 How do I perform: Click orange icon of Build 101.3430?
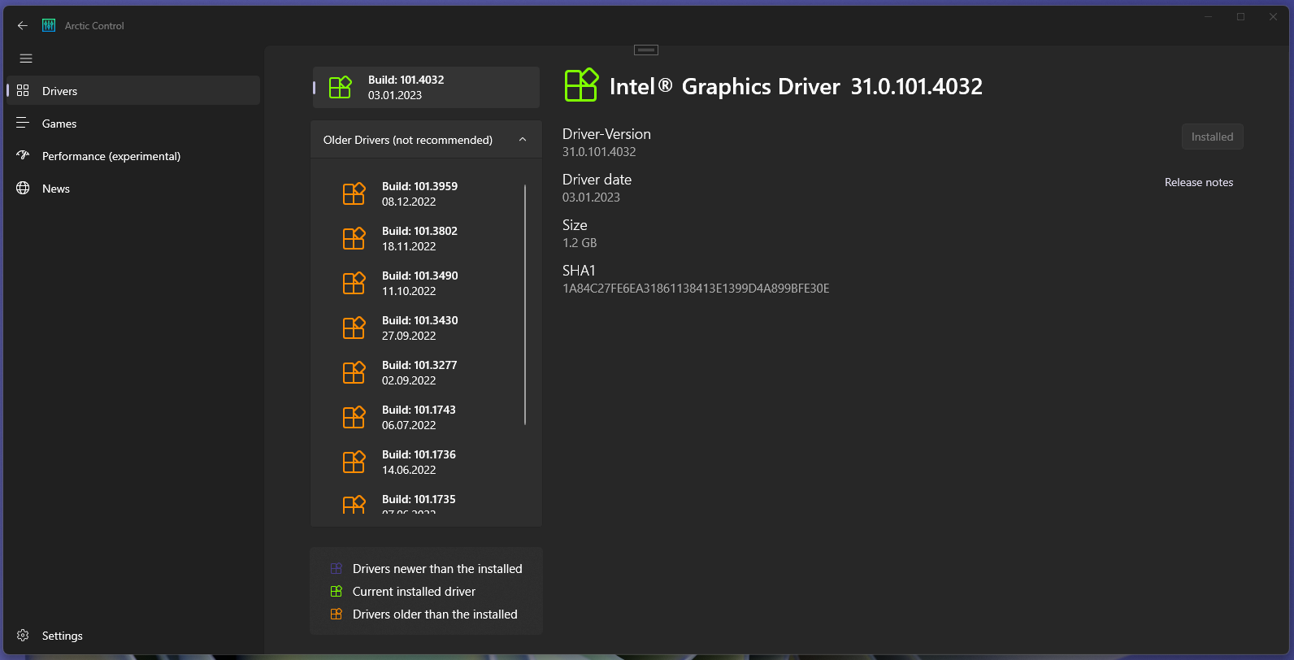pyautogui.click(x=354, y=328)
